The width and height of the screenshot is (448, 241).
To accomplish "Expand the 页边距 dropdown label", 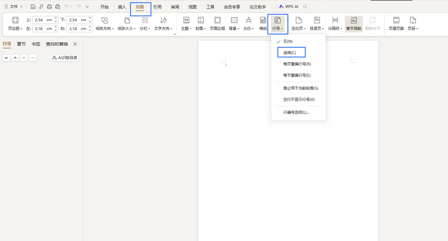I will click(15, 29).
